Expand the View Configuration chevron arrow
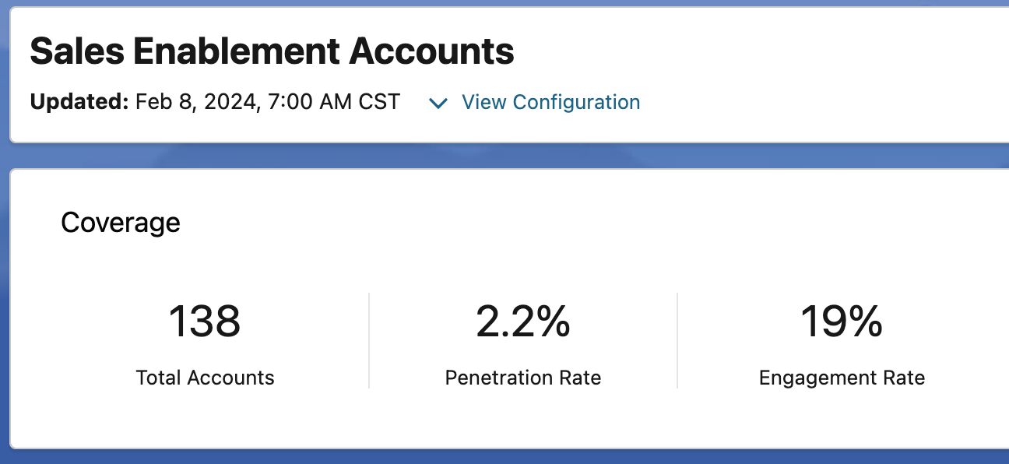This screenshot has height=464, width=1009. [x=438, y=103]
